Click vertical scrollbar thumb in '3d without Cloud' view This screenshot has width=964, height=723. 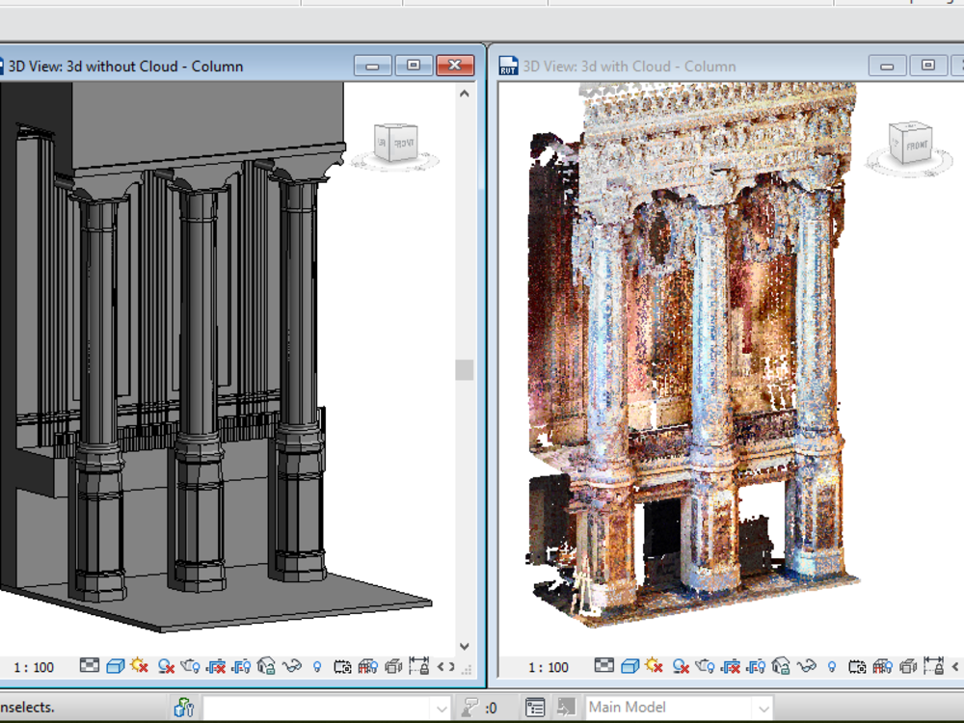click(x=465, y=370)
